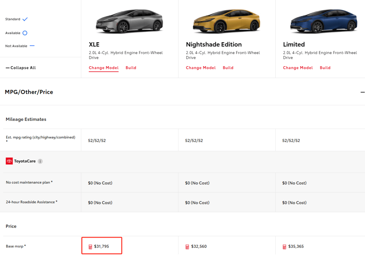This screenshot has height=257, width=365.
Task: Select the gray XLE car image
Action: pos(129,21)
